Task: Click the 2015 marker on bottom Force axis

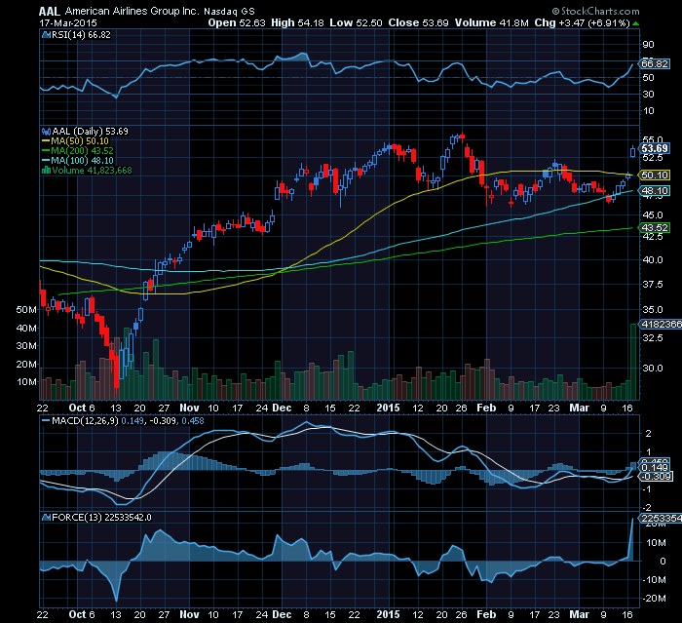Action: click(x=388, y=615)
